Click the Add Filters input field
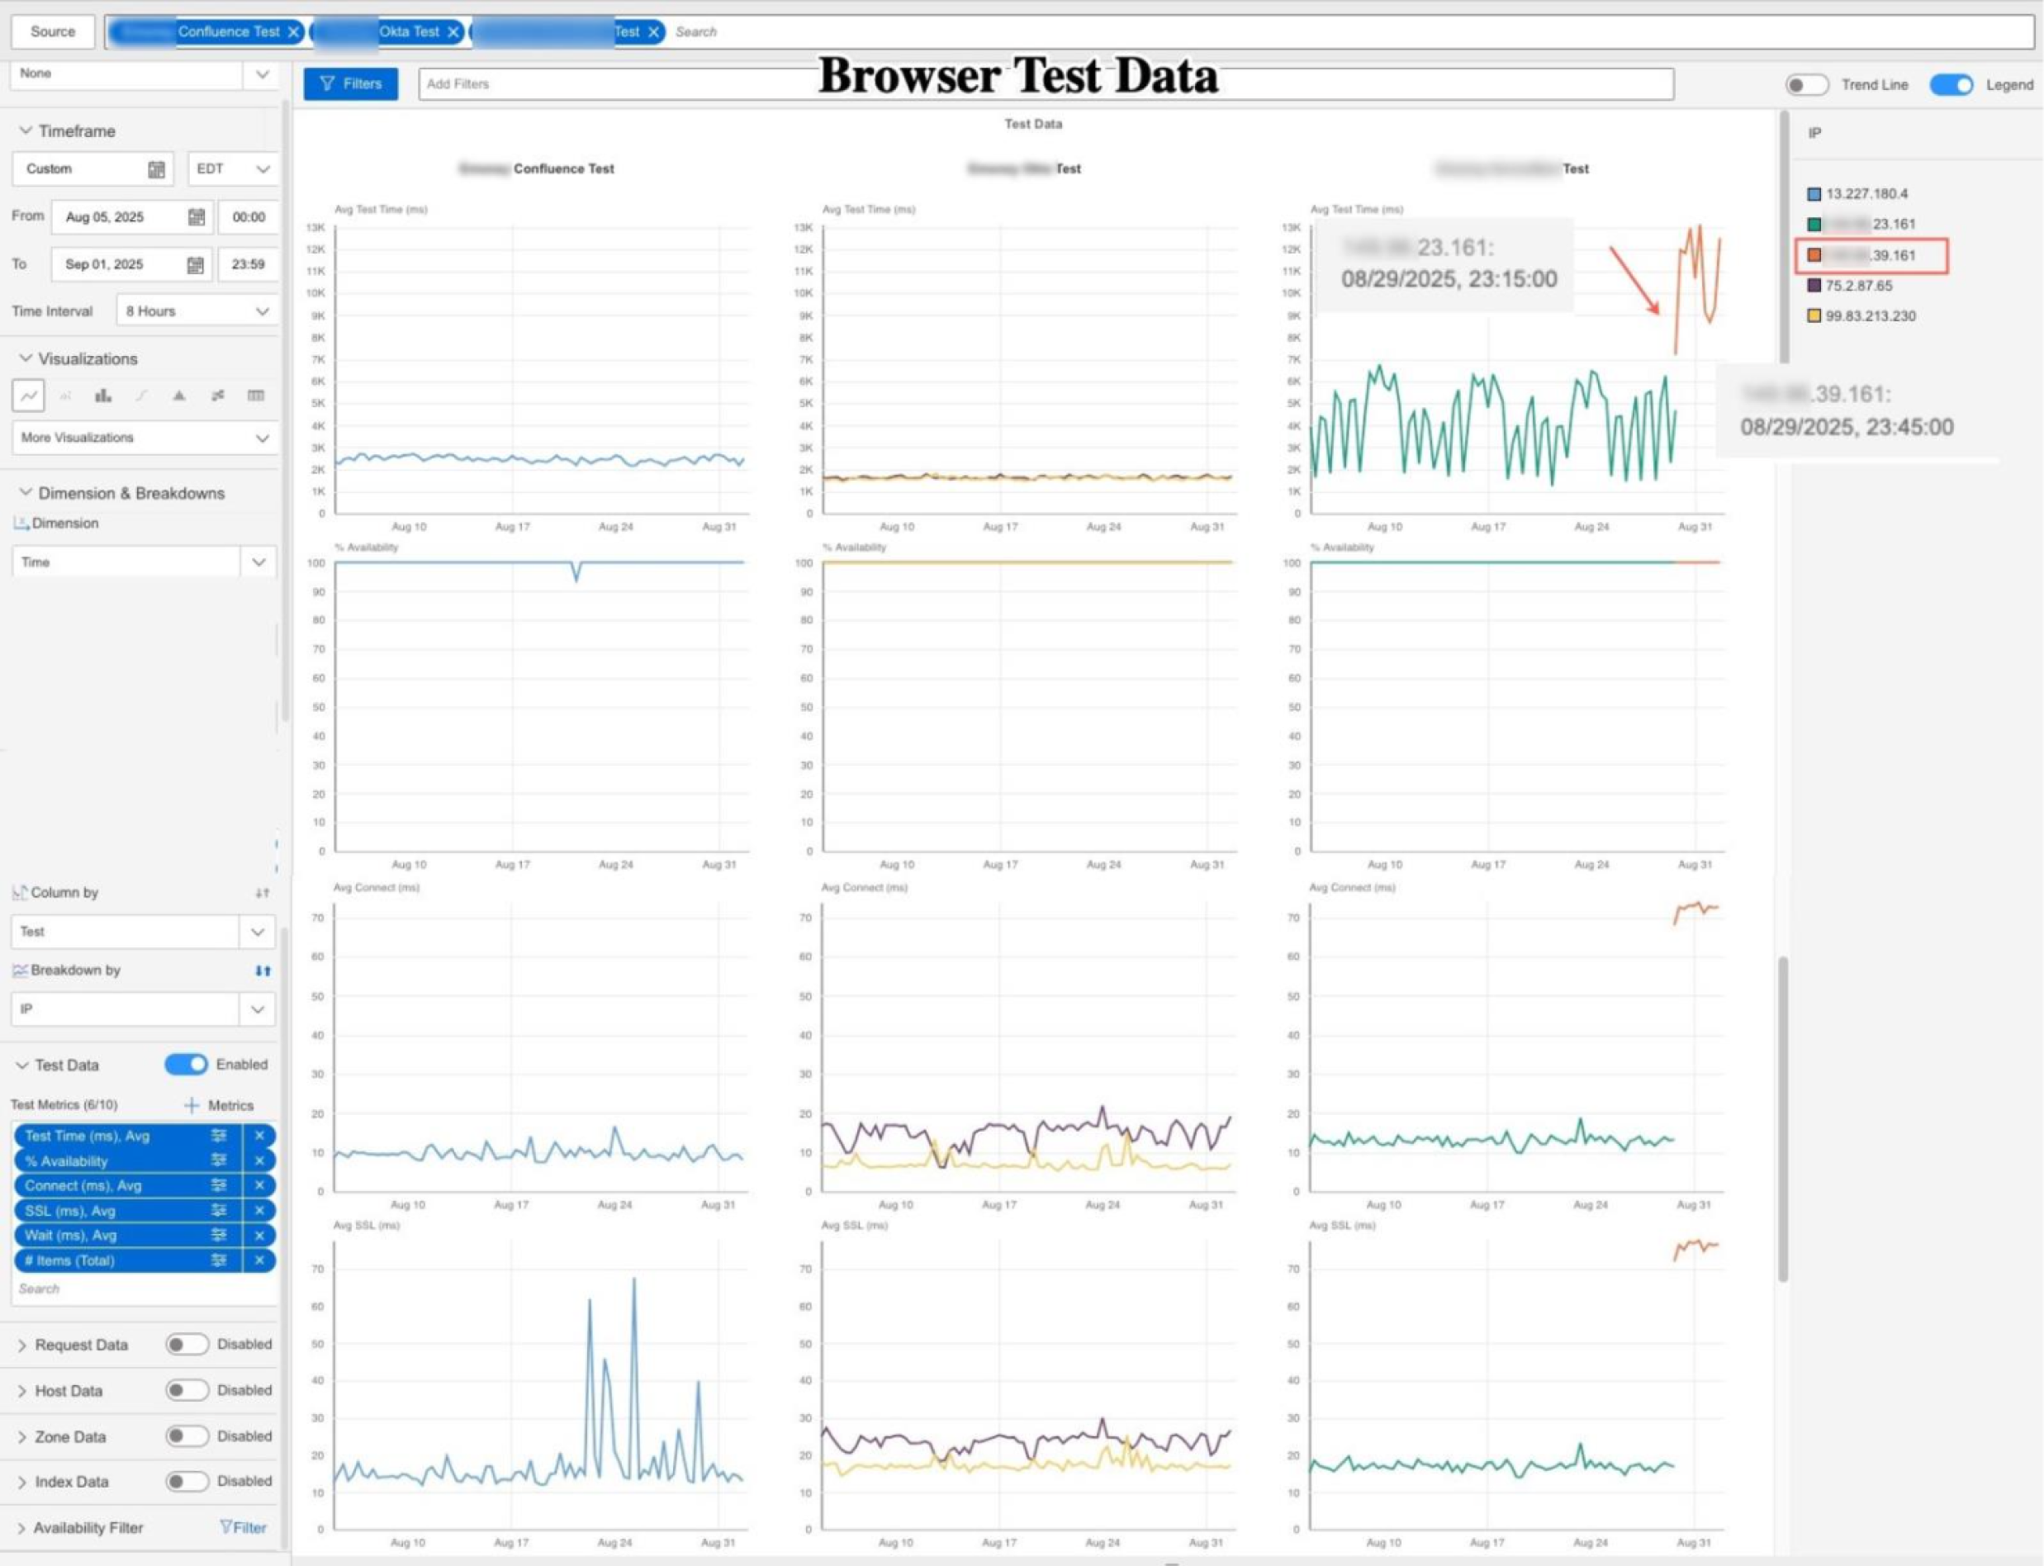 [x=1046, y=84]
